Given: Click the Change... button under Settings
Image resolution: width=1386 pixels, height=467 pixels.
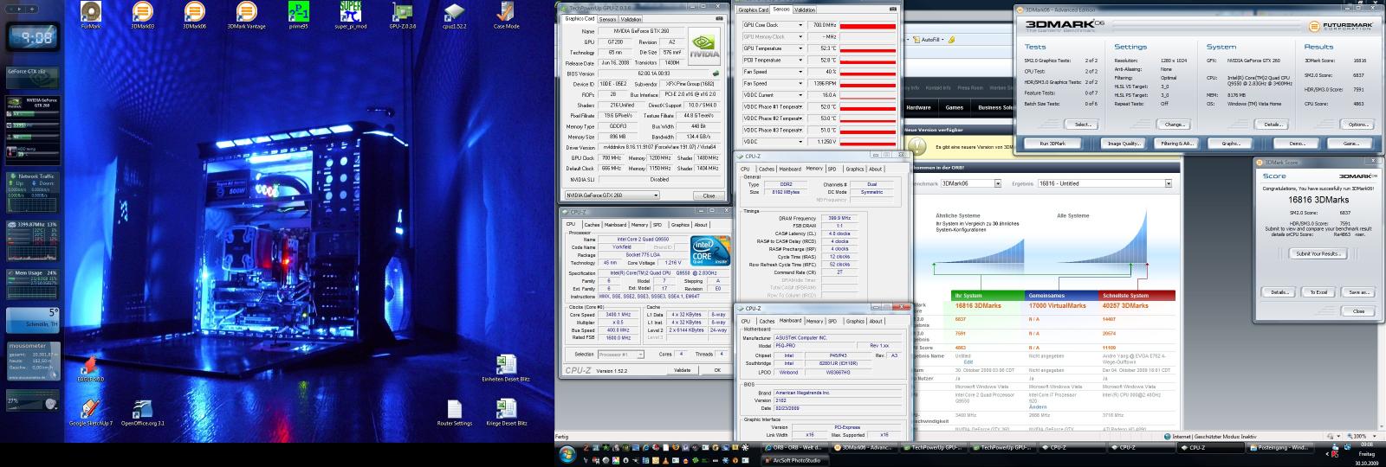Looking at the screenshot, I should click(x=1175, y=125).
